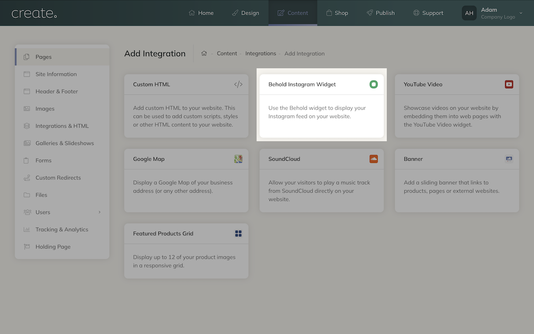The height and width of the screenshot is (334, 534).
Task: Click the orange SoundCloud icon
Action: tap(374, 159)
